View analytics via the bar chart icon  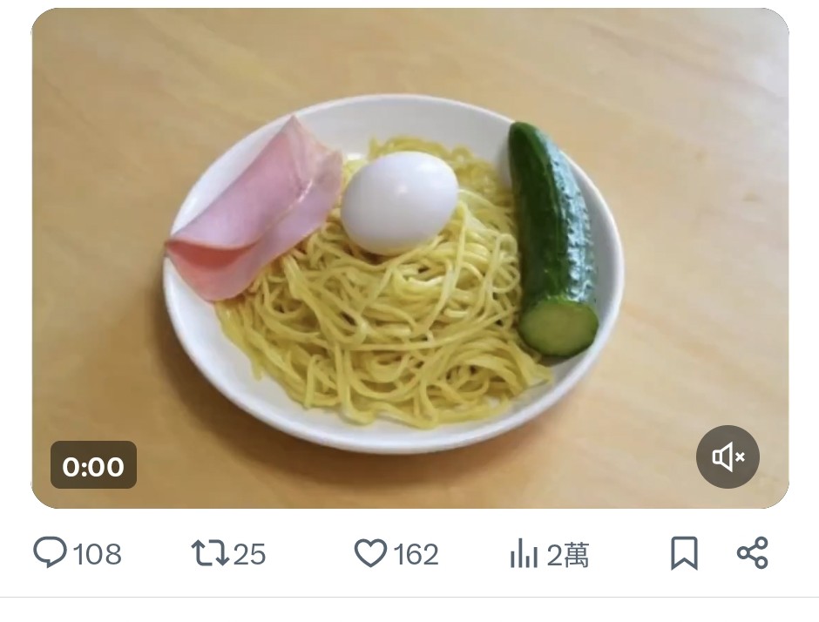(x=524, y=553)
